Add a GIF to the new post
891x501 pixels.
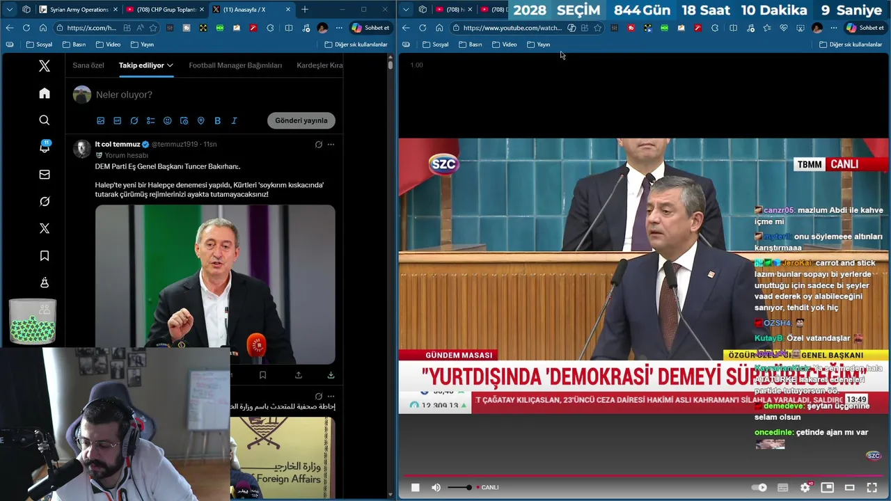pyautogui.click(x=117, y=120)
